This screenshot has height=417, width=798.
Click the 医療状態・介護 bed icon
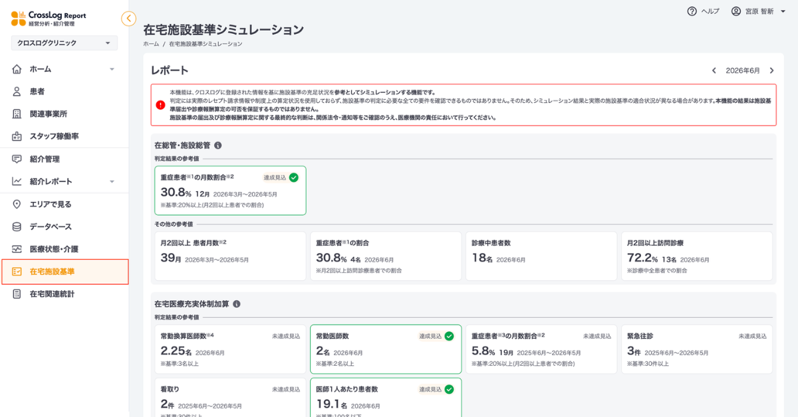[x=17, y=250]
